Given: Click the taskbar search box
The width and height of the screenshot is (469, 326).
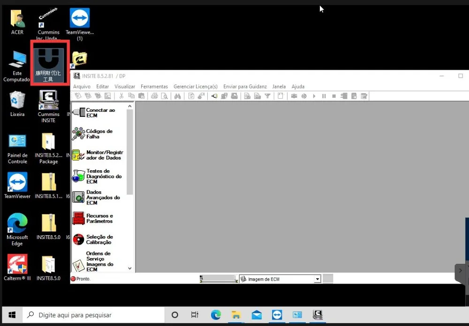Looking at the screenshot, I should click(94, 315).
